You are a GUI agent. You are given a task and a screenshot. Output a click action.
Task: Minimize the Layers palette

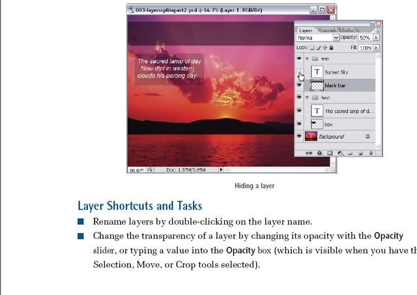tap(372, 23)
